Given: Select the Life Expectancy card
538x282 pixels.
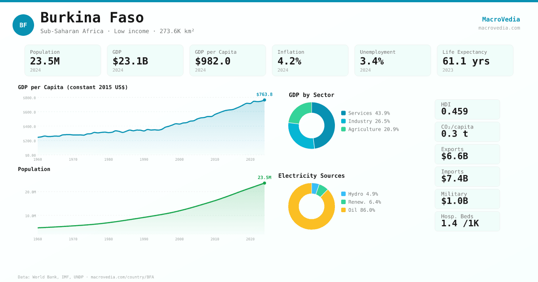Looking at the screenshot, I should (475, 60).
